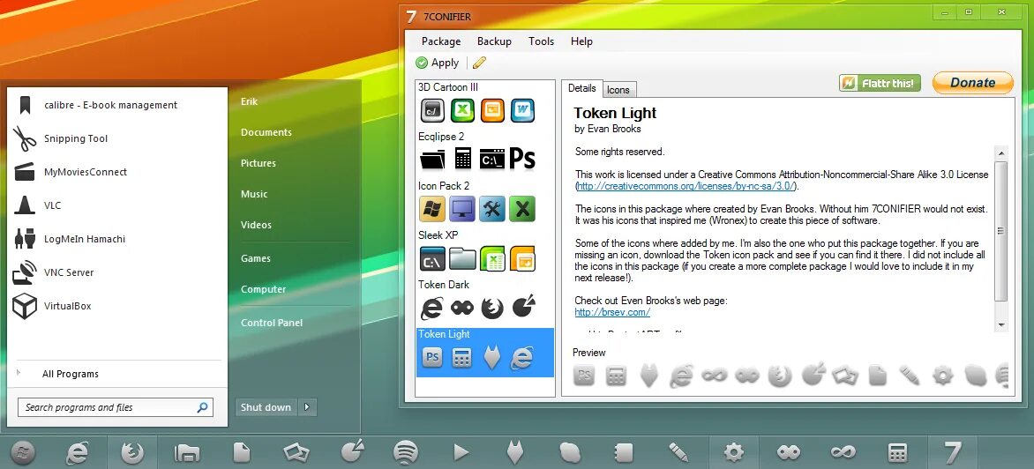Click the PS icon in Token Light row
Image resolution: width=1034 pixels, height=469 pixels.
click(x=432, y=358)
